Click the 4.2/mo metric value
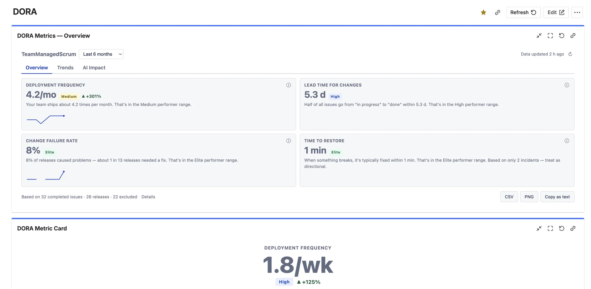Screen dimensions: 591x289 pos(41,95)
